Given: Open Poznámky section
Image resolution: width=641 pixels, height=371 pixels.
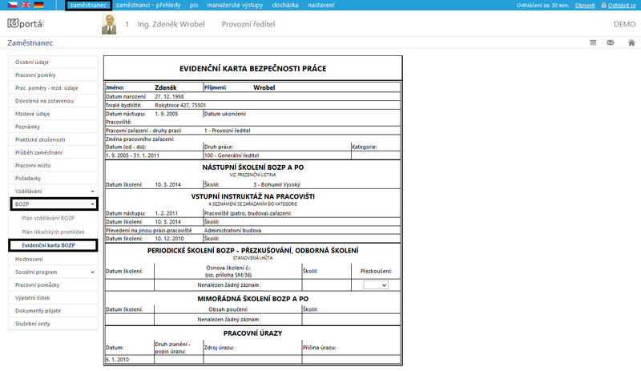Looking at the screenshot, I should tap(53, 127).
